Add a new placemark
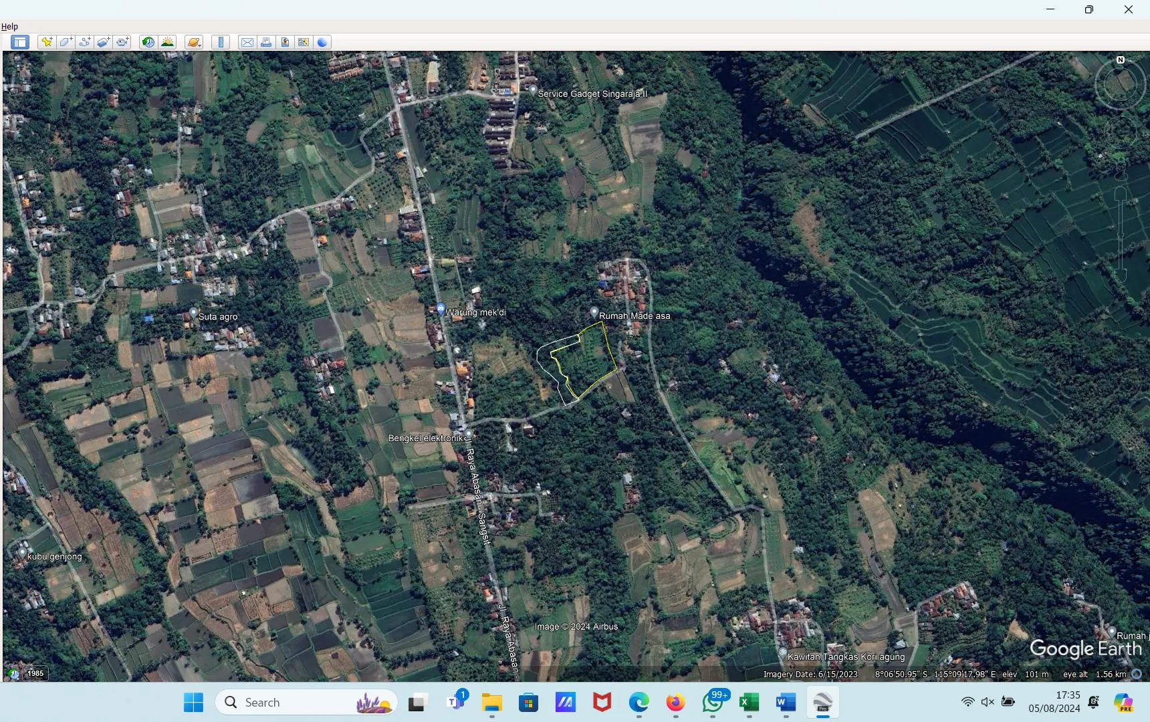Viewport: 1150px width, 722px height. pyautogui.click(x=47, y=42)
